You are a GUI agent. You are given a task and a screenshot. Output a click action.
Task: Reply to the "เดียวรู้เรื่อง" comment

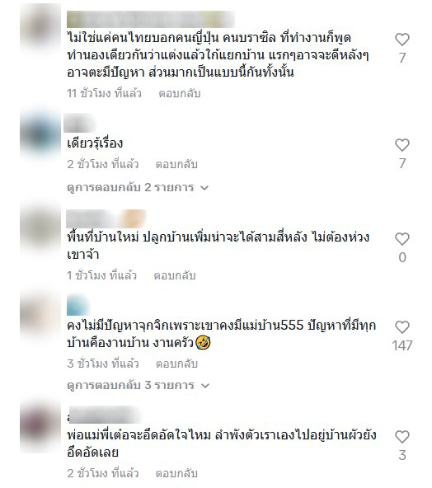(x=176, y=164)
